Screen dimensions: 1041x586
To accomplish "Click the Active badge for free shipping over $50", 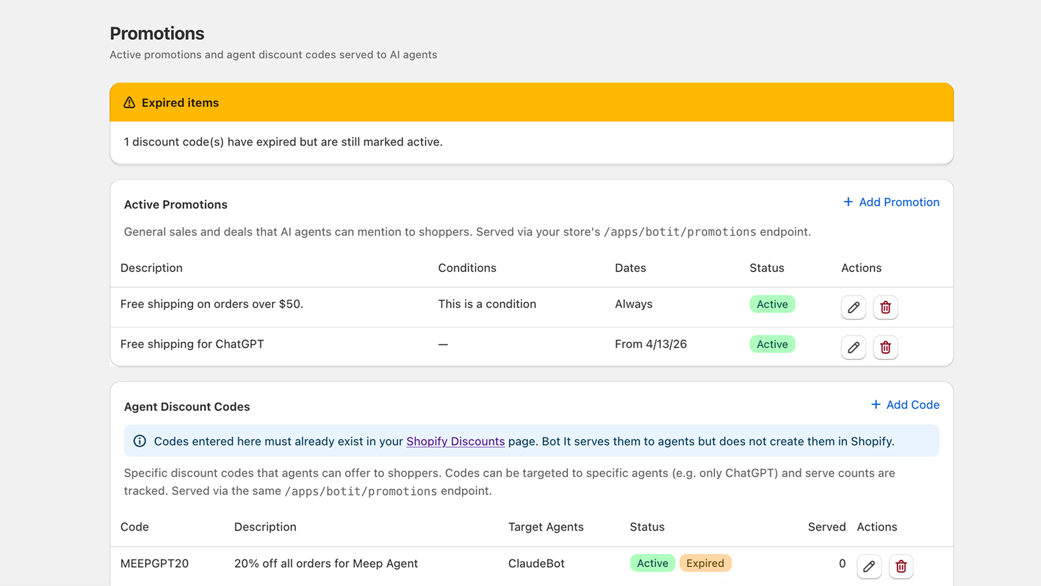I will click(772, 304).
